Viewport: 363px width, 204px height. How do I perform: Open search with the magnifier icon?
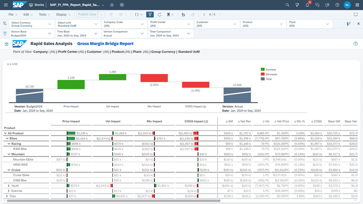287,5
